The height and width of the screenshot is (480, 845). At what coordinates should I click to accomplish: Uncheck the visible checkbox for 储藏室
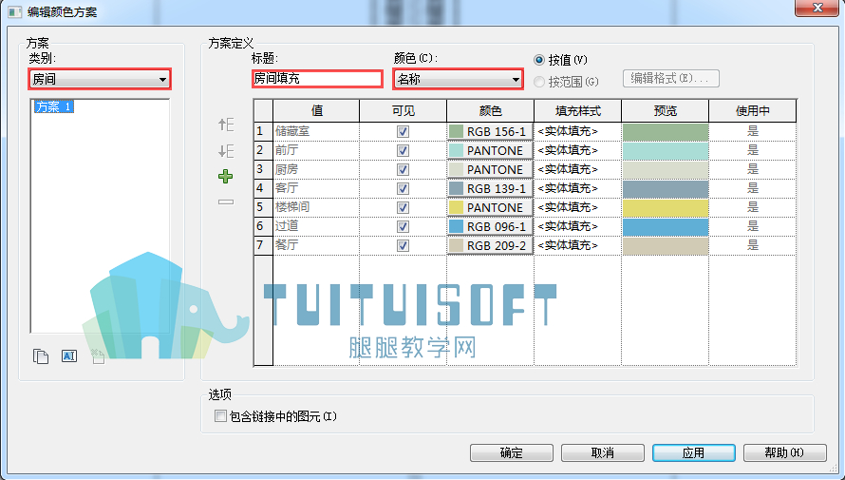point(403,131)
